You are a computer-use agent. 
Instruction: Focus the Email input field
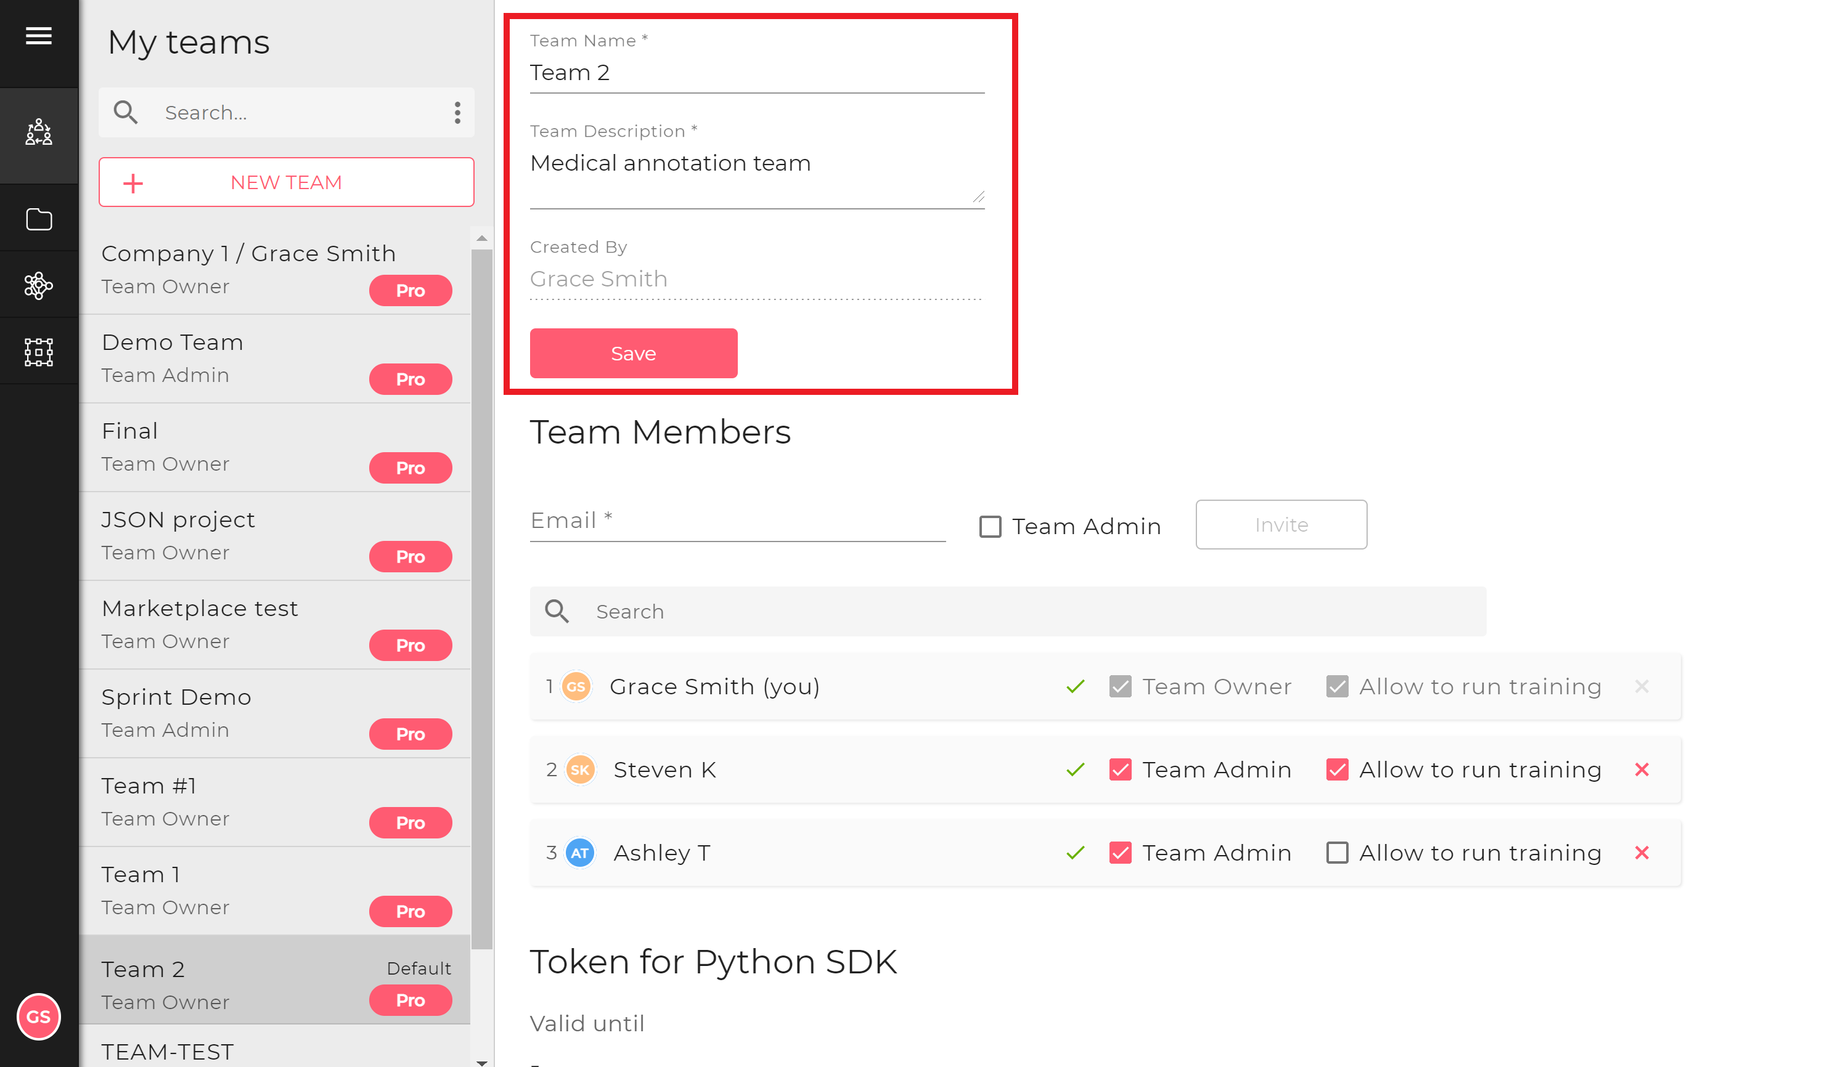(737, 521)
